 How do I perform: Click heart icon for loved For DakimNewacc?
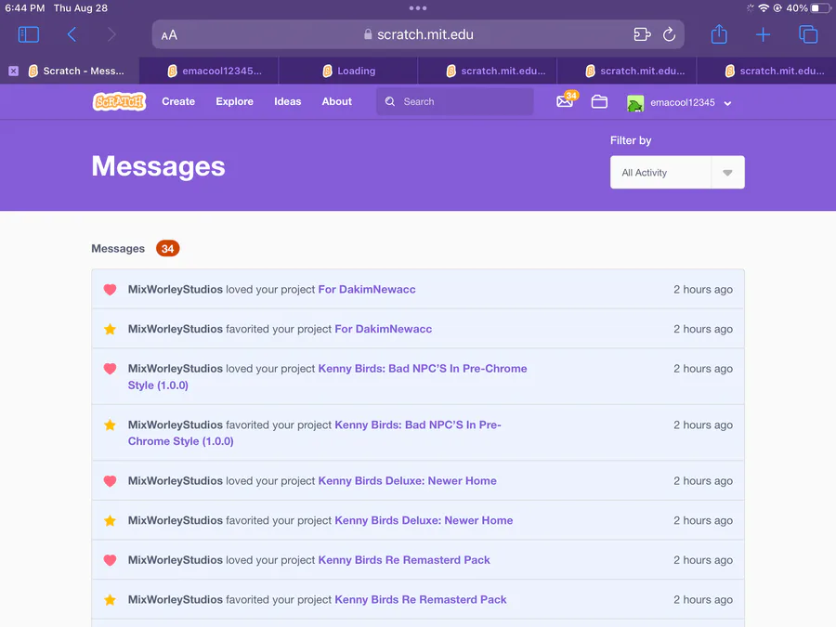(x=110, y=290)
